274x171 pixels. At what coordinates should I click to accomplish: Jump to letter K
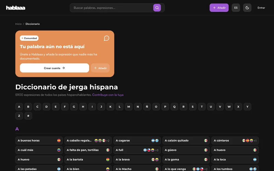point(110,107)
